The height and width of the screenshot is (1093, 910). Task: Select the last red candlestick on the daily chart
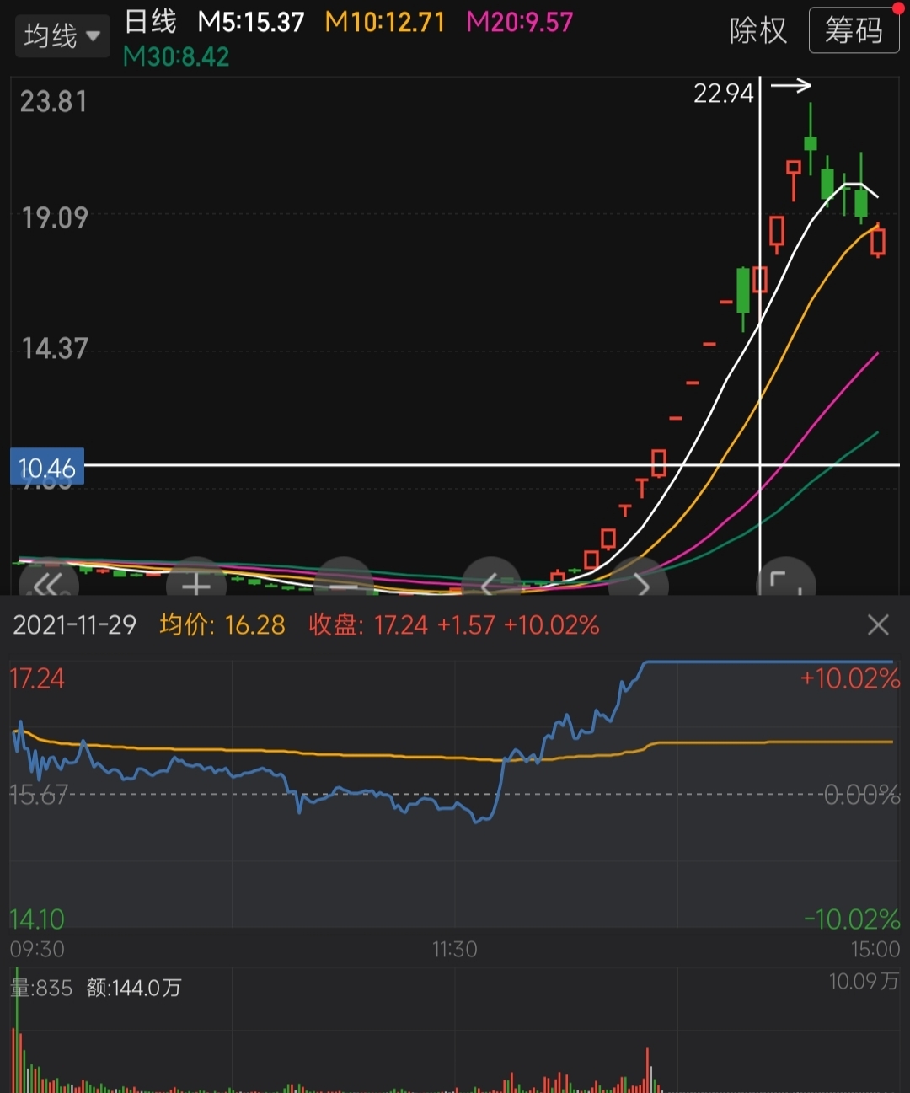click(x=878, y=240)
